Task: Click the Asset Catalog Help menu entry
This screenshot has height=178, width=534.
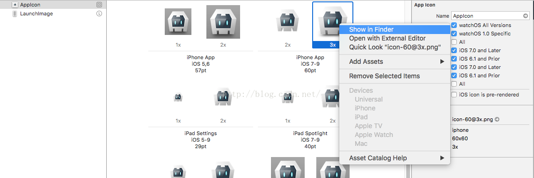Action: (395, 158)
